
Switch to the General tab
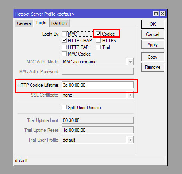24,23
